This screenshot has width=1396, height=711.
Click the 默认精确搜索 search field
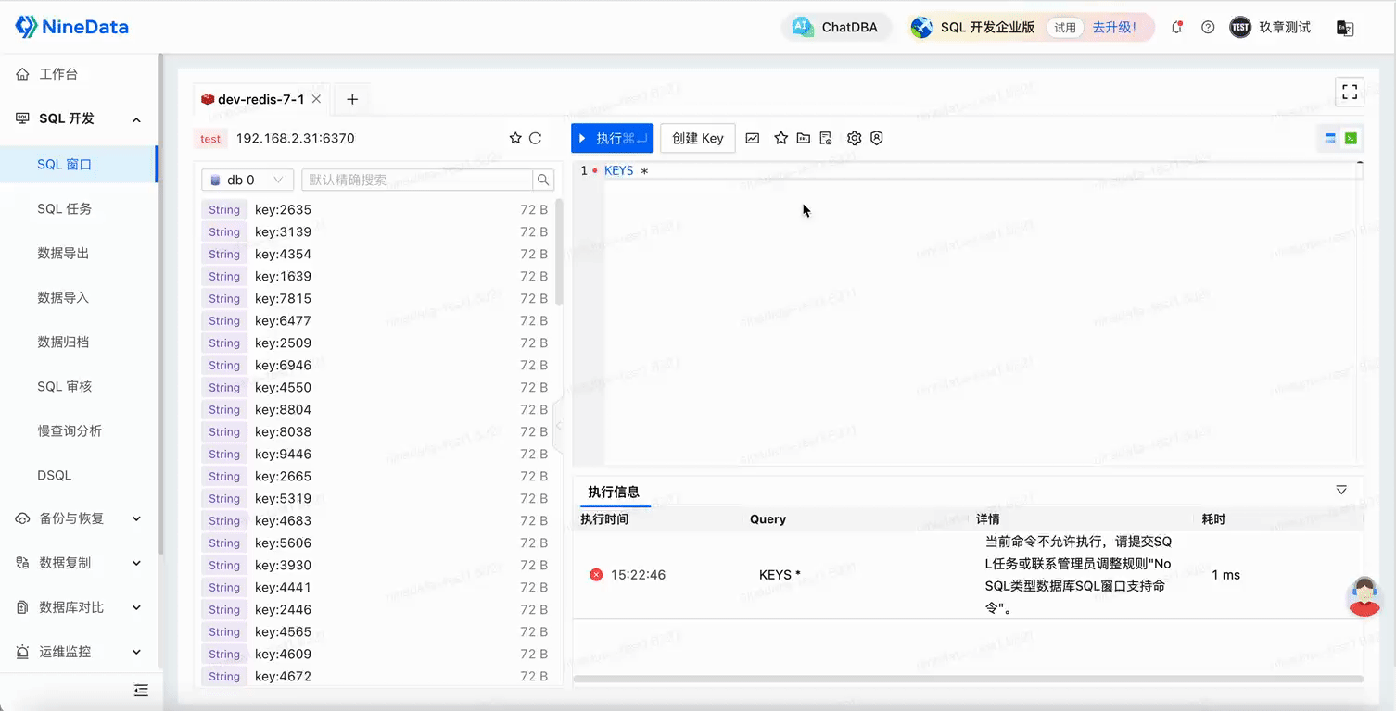click(417, 180)
